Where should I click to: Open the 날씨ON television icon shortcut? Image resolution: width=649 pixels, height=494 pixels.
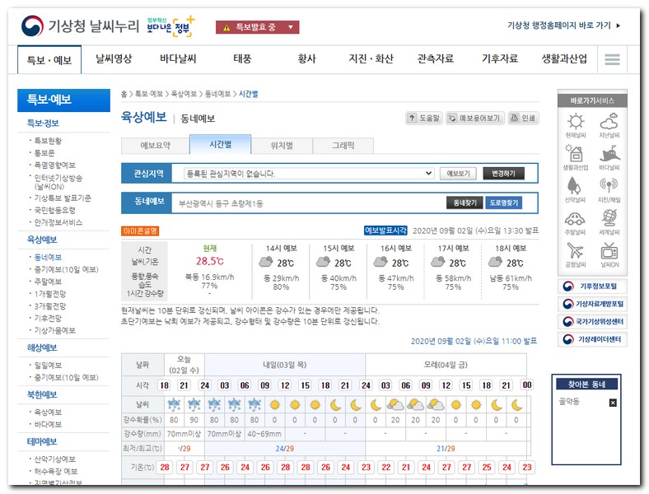[609, 254]
